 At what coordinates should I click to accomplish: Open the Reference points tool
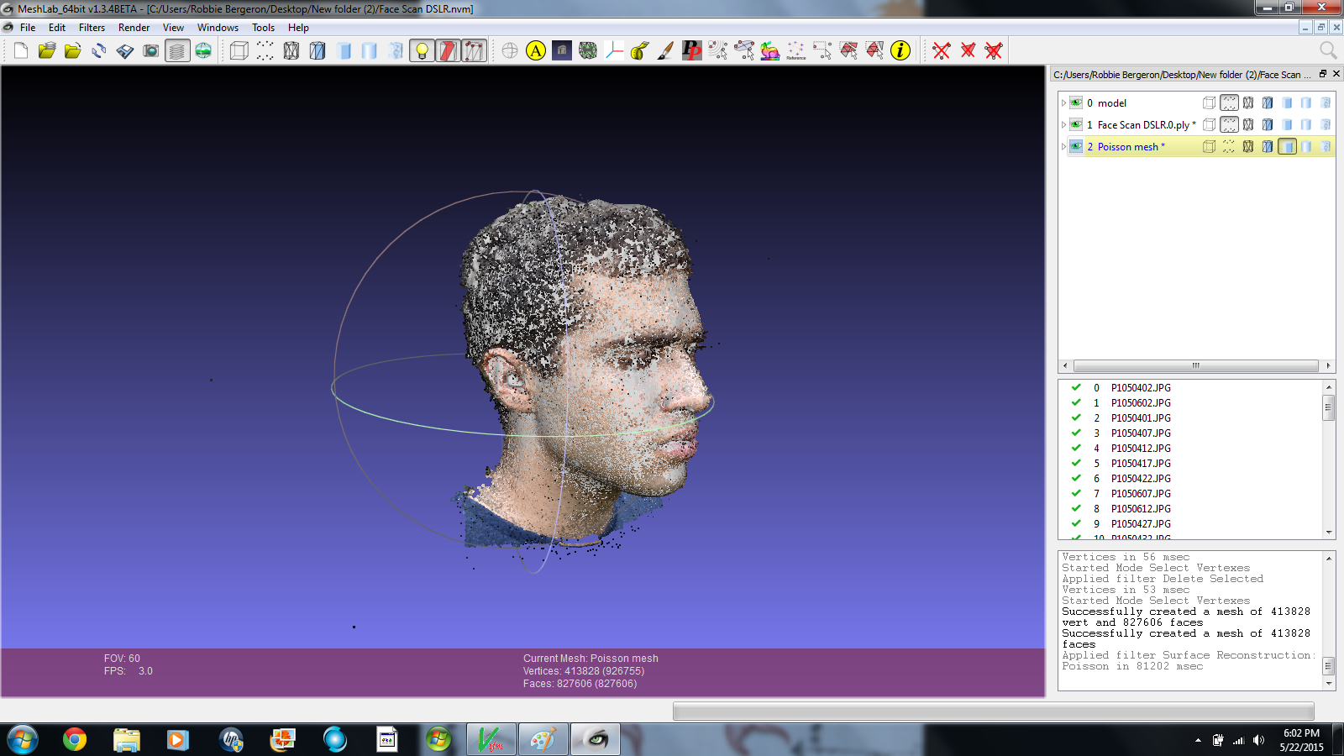(x=796, y=51)
